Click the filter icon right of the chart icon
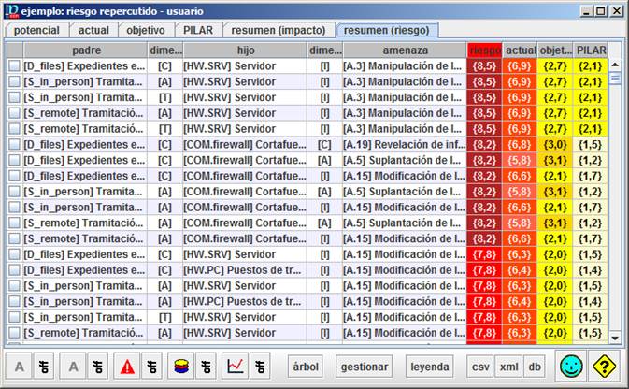The image size is (629, 389). tap(263, 367)
